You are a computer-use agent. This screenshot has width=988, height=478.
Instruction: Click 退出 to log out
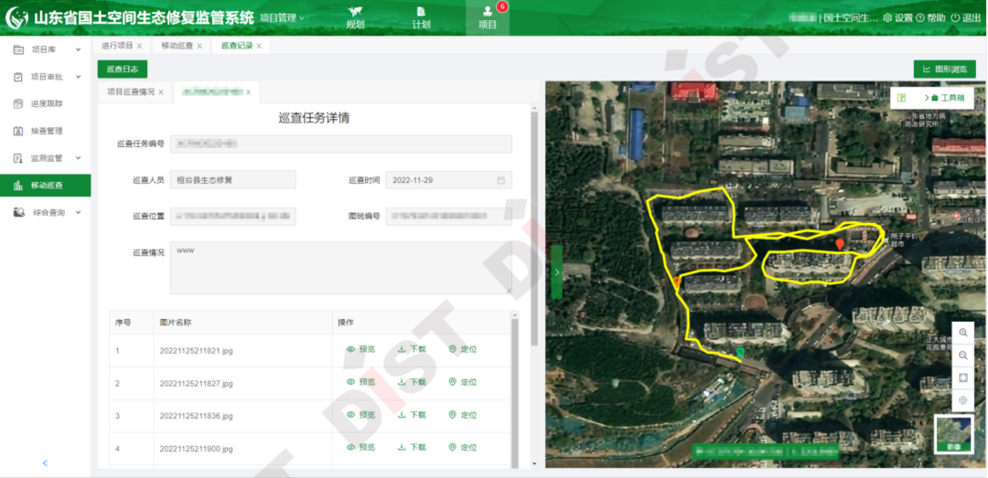(x=966, y=18)
